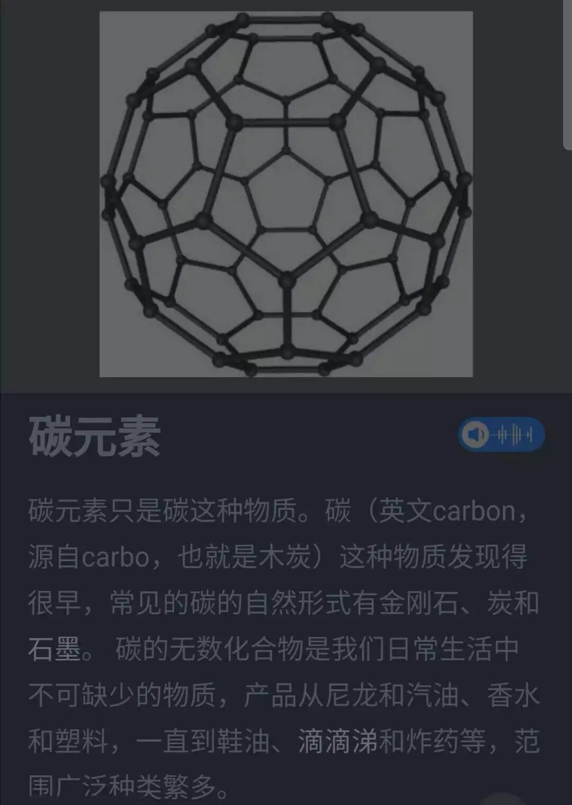572x805 pixels.
Task: Tap the speaker icon in the audio pill
Action: pyautogui.click(x=475, y=435)
